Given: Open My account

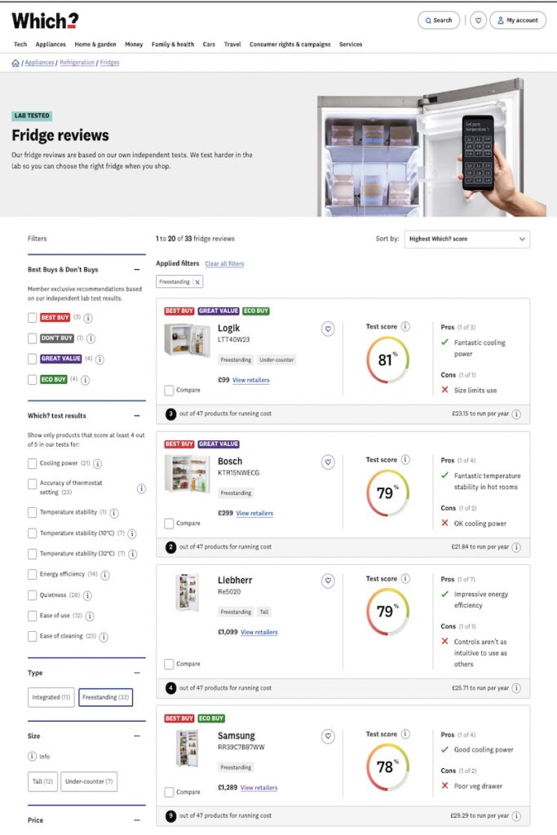Looking at the screenshot, I should click(x=518, y=20).
